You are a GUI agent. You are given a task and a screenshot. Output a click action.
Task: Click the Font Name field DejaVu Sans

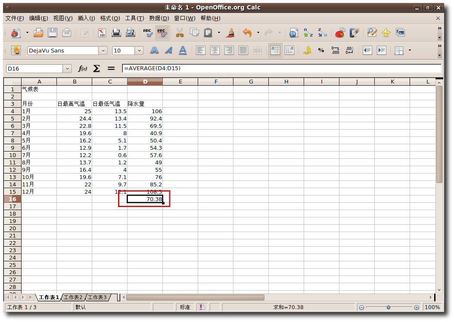pos(62,51)
